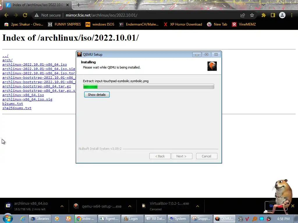The height and width of the screenshot is (223, 298).
Task: Maximize the QEMU Setup window
Action: (x=206, y=55)
